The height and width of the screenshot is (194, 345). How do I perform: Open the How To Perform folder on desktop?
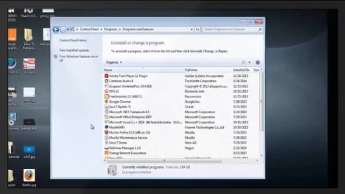click(x=29, y=39)
